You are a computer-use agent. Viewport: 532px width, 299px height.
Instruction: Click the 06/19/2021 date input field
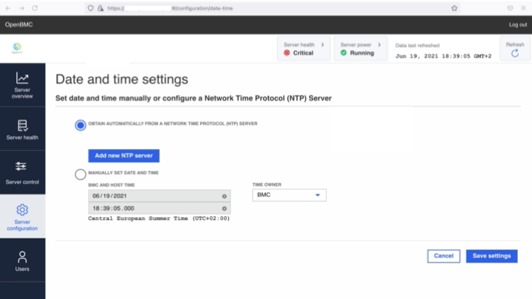click(x=159, y=196)
